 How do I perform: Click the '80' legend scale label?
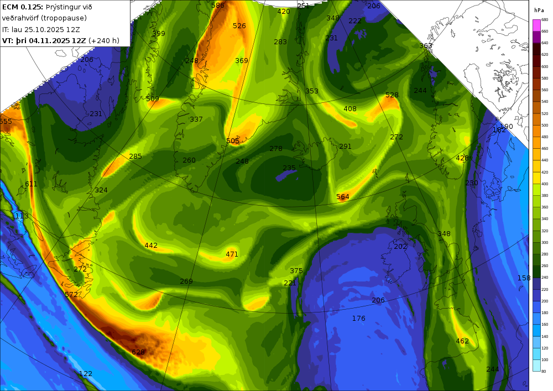[x=544, y=371]
